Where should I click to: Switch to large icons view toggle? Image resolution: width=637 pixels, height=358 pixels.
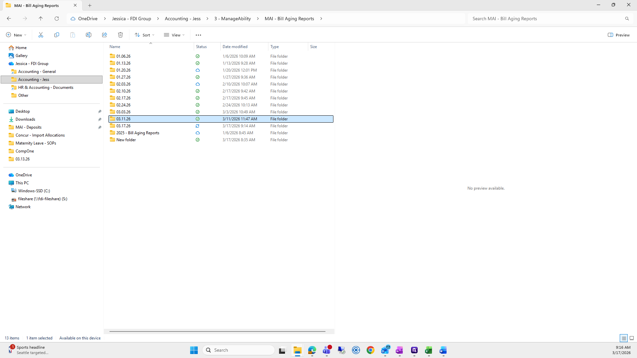[x=632, y=338]
